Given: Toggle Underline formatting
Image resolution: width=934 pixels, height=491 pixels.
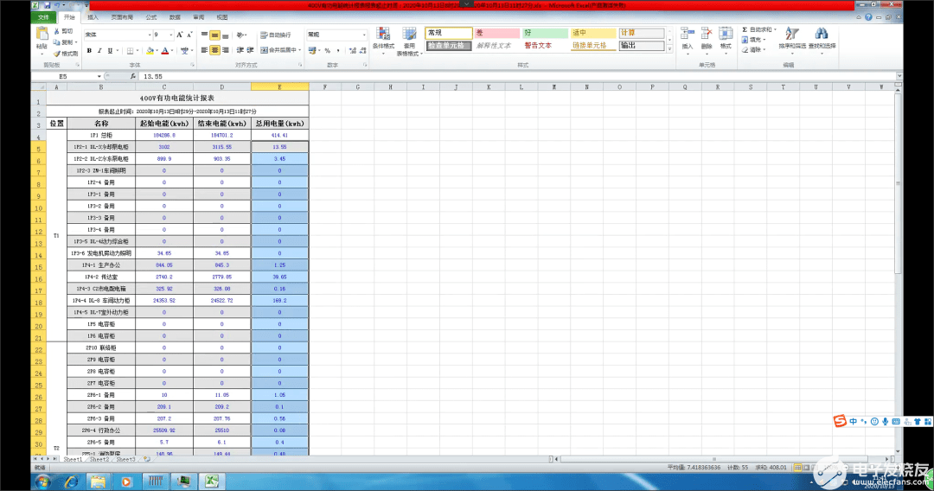Looking at the screenshot, I should pyautogui.click(x=110, y=51).
